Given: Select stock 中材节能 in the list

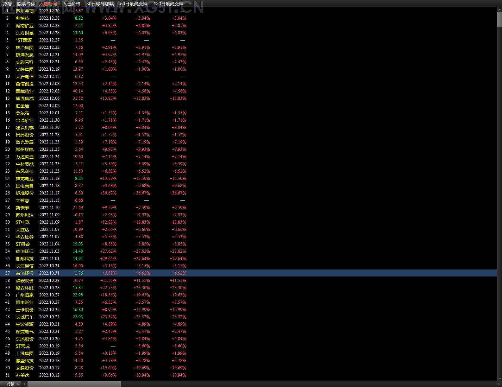Looking at the screenshot, I should [25, 164].
